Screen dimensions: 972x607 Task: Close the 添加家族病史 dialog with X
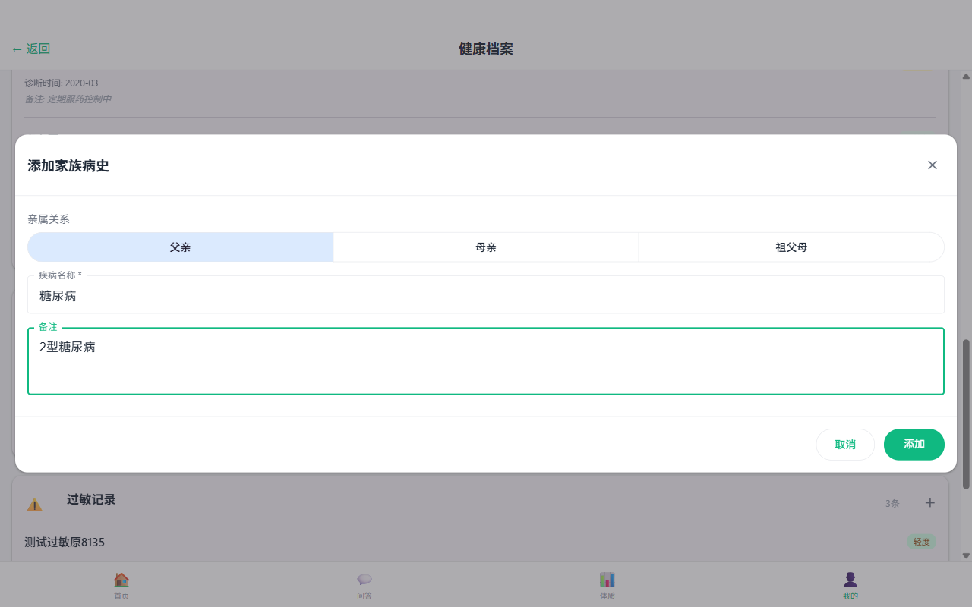pos(933,165)
